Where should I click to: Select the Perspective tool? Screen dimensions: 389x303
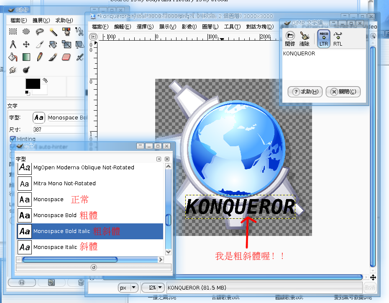click(79, 44)
